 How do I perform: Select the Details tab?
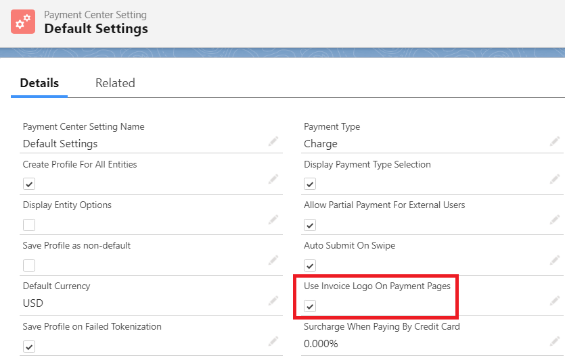39,83
